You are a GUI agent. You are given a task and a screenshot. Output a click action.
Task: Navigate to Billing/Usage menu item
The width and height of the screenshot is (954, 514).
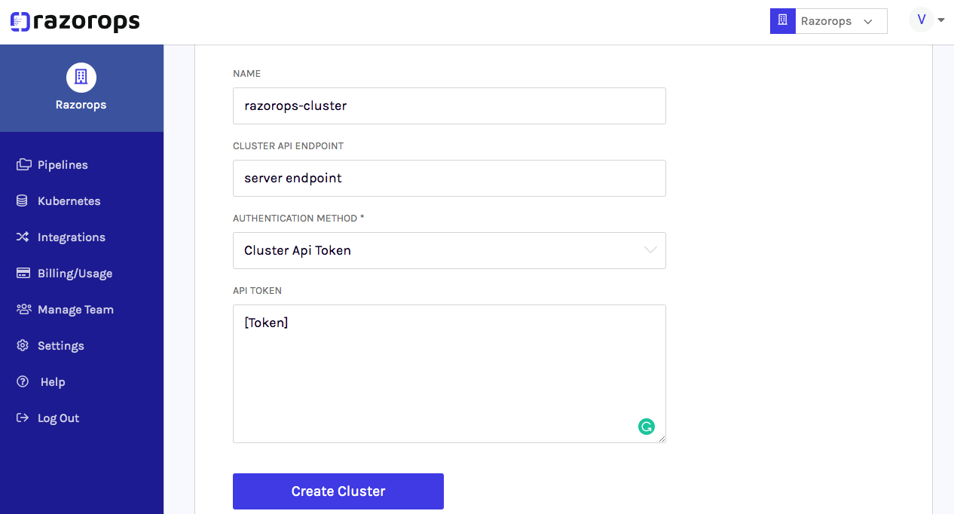tap(75, 274)
